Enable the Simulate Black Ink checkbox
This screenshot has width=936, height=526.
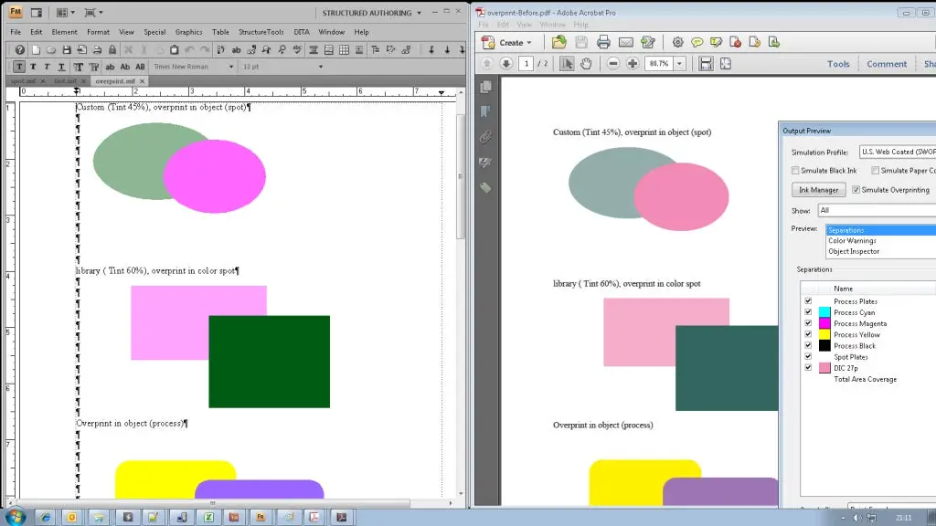coord(794,171)
